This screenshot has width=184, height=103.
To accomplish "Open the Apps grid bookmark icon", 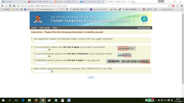I will coord(2,9).
